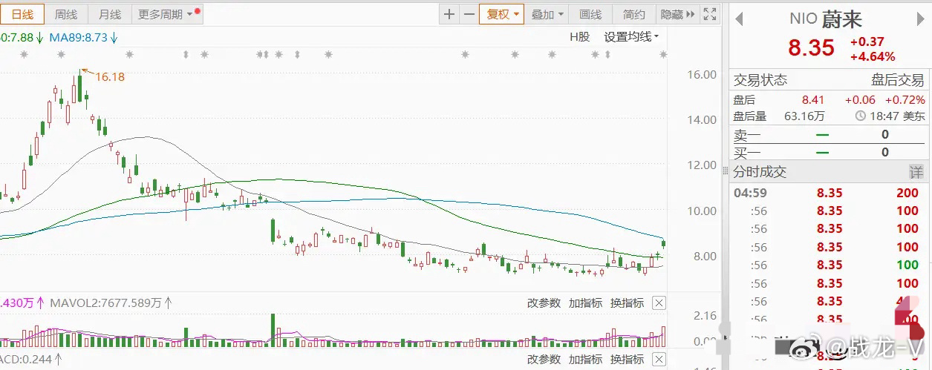
Task: Click 换指标 in MACD panel
Action: [627, 360]
